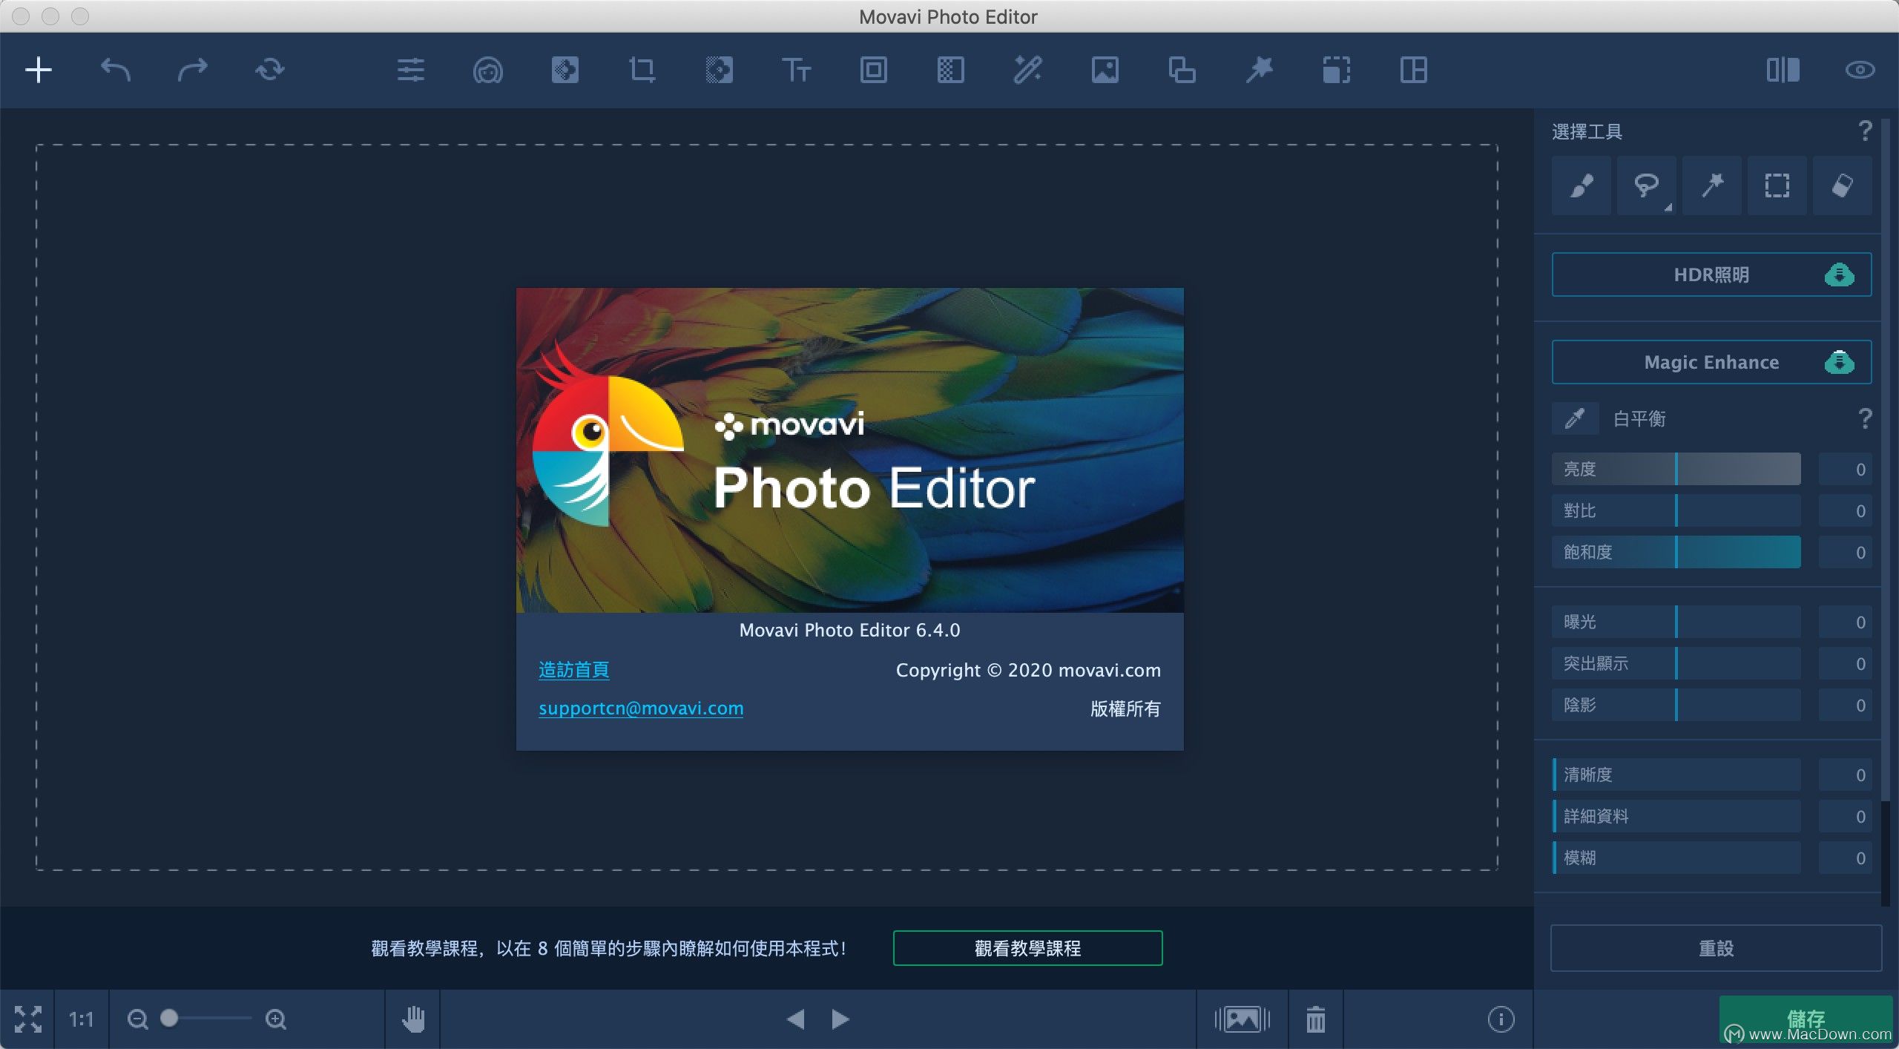Click the 曝光 exposure slider
The width and height of the screenshot is (1899, 1049).
coord(1676,622)
